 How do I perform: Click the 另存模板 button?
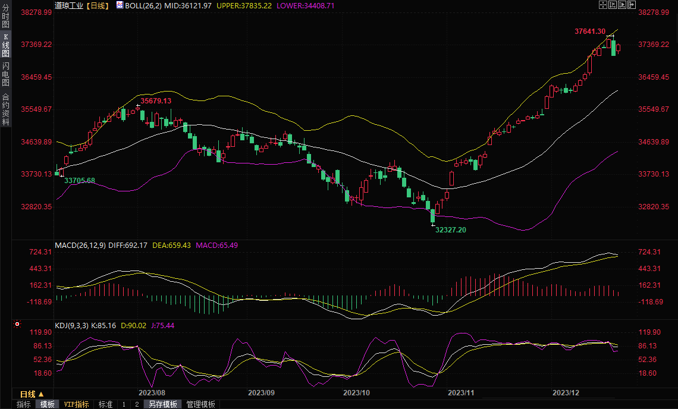(162, 404)
